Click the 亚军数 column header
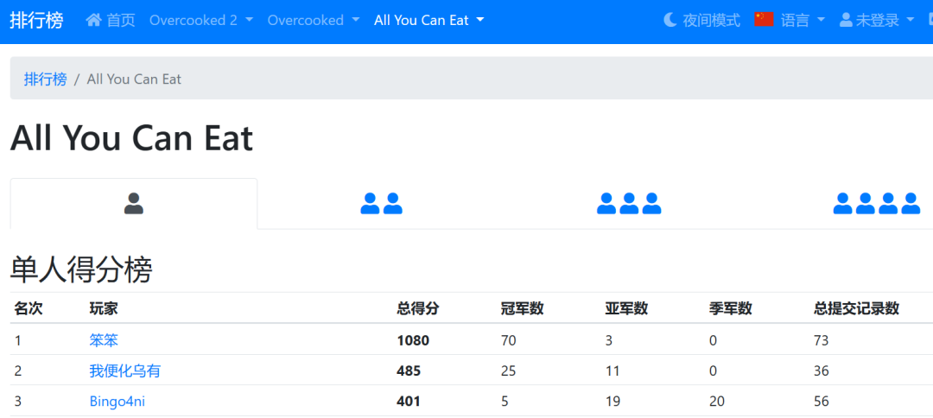 (626, 308)
